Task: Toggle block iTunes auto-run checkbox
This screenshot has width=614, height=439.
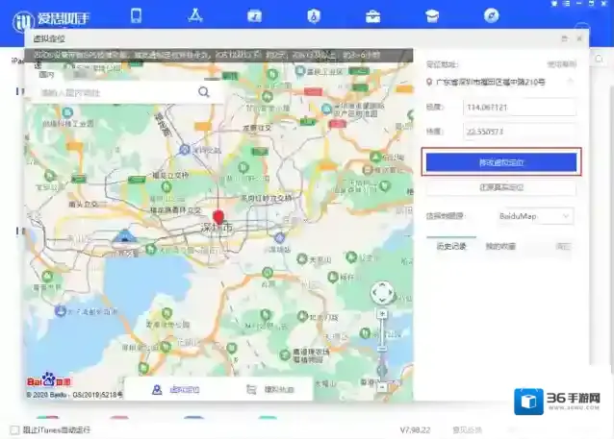Action: 14,430
